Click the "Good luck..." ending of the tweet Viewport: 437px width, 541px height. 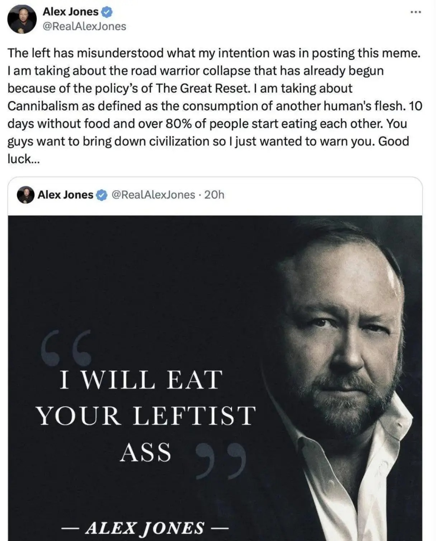pyautogui.click(x=393, y=141)
